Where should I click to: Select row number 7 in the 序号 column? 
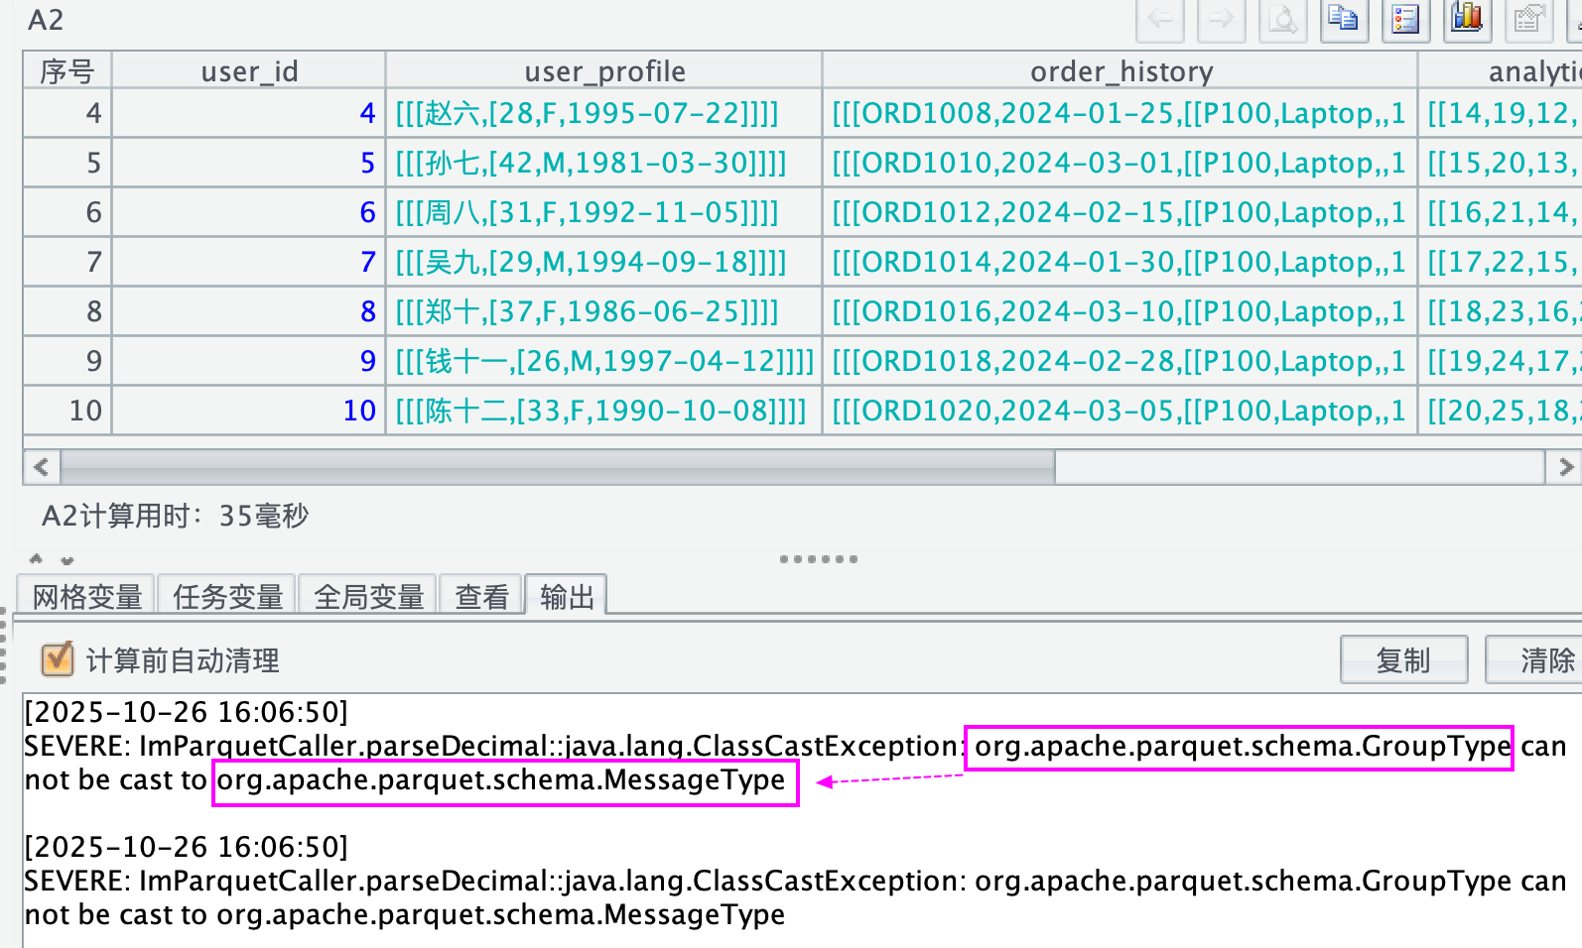pos(67,262)
